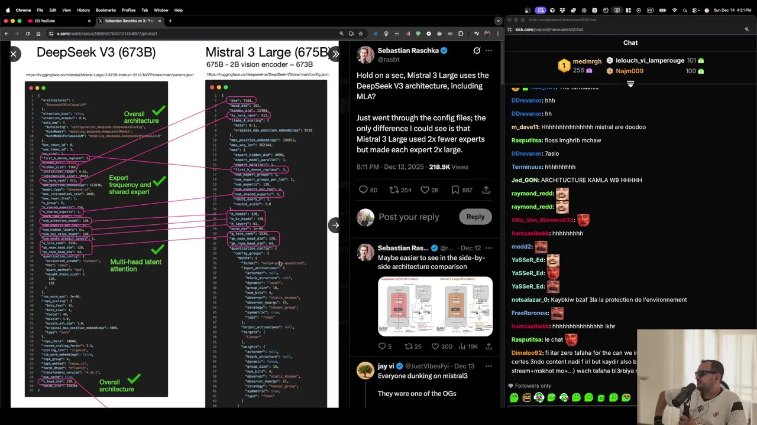The height and width of the screenshot is (425, 757).
Task: Open Spotlight search in the menu bar
Action: pos(685,10)
